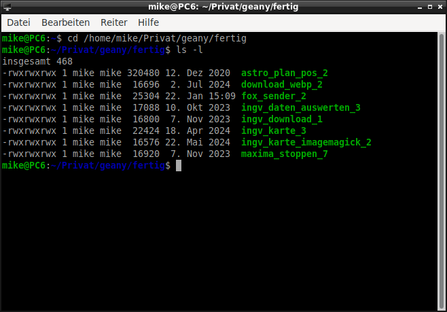Click on ingv_daten_auswerten_3 in the listing

tap(300, 107)
